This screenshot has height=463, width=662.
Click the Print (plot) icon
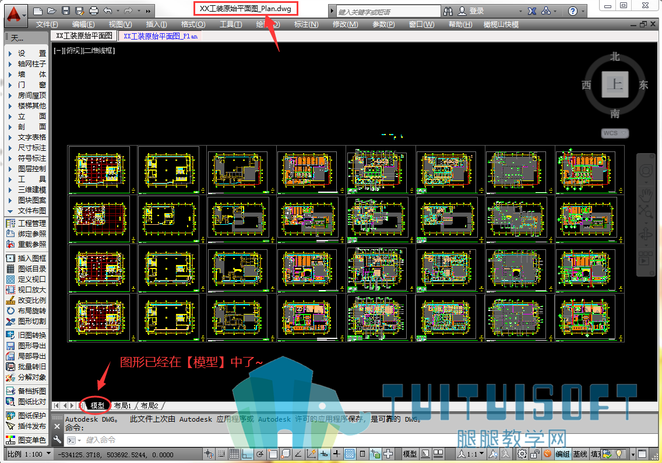click(94, 10)
